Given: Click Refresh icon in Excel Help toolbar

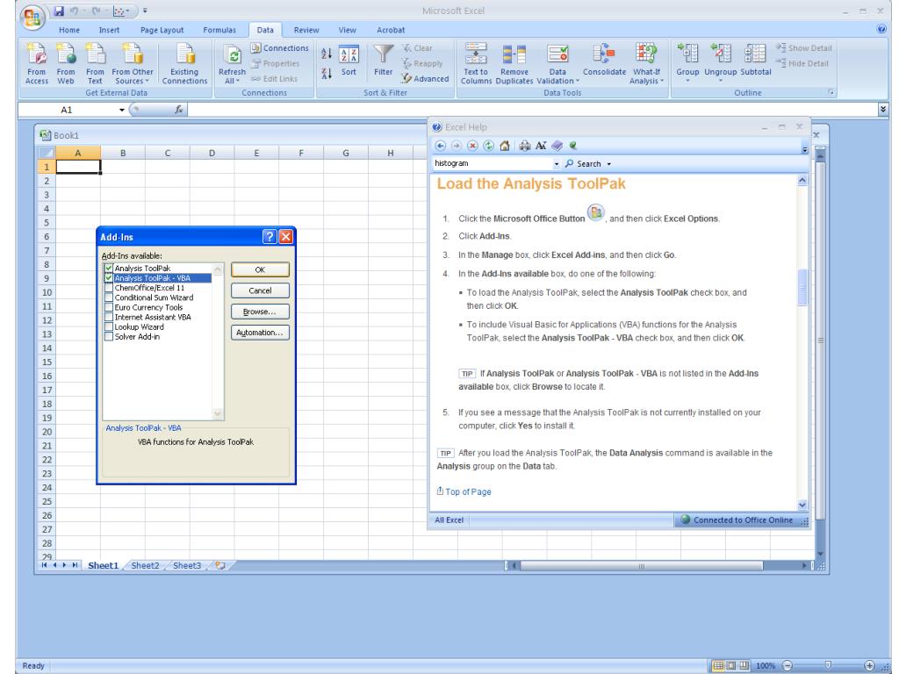Looking at the screenshot, I should 488,146.
